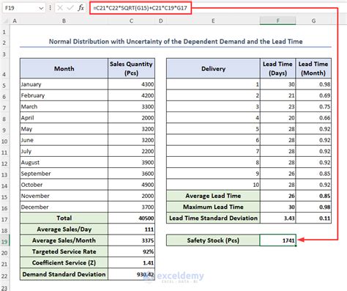The width and height of the screenshot is (347, 291).
Task: Click the Average Lead Time label
Action: click(213, 196)
